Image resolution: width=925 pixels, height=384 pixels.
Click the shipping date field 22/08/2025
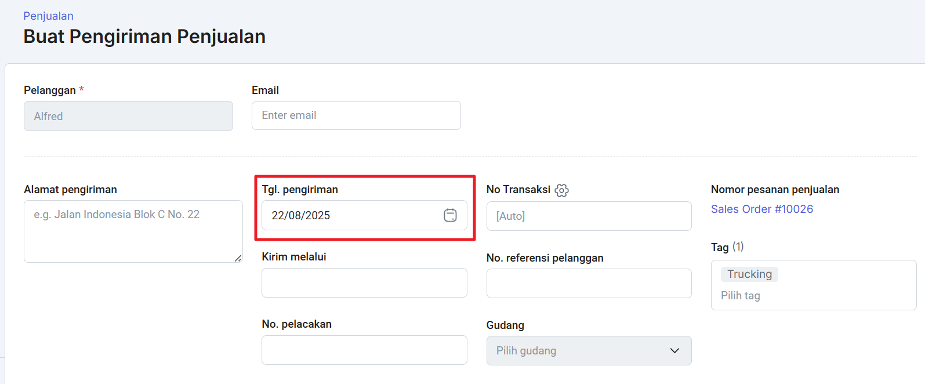coord(348,215)
